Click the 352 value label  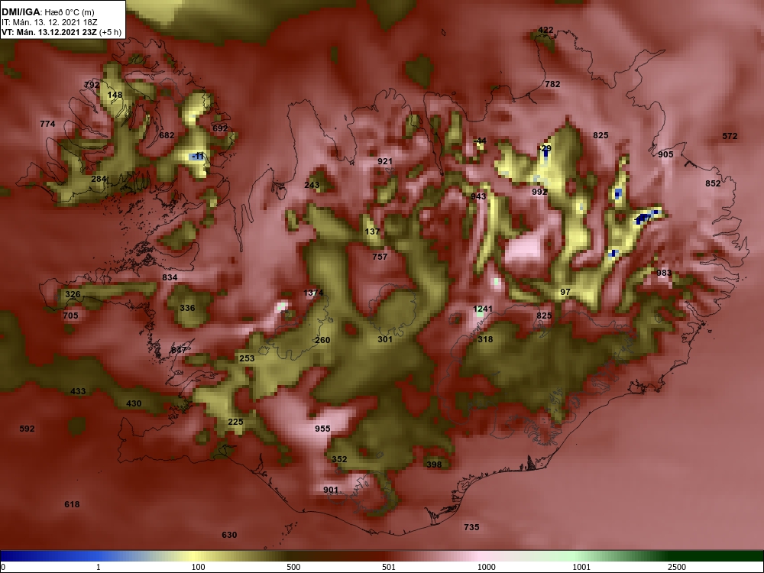pos(340,459)
